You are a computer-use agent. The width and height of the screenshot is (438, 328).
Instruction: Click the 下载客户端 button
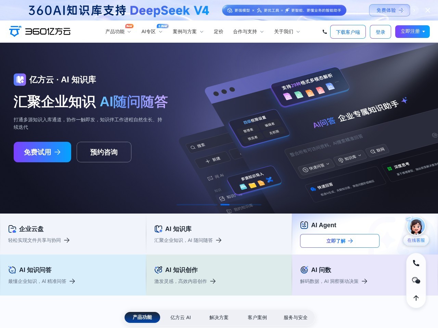pyautogui.click(x=348, y=32)
